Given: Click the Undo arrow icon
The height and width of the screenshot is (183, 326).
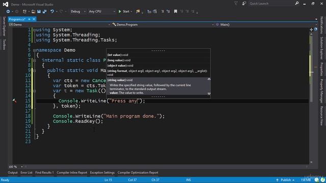Looking at the screenshot, I should click(52, 11).
